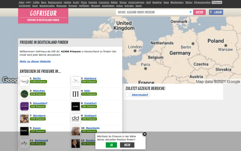Open the Düsseldorf salon thumbnail
Image resolution: width=241 pixels, height=151 pixels.
(25, 106)
